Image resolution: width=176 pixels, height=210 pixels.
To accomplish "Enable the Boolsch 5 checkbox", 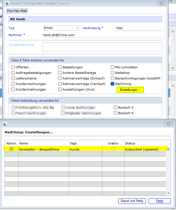I will (x=116, y=107).
